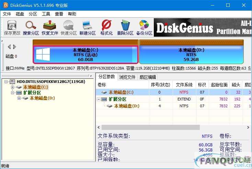252x169 pixels.
Task: Click the 保存更改 save changes icon
Action: click(x=12, y=28)
